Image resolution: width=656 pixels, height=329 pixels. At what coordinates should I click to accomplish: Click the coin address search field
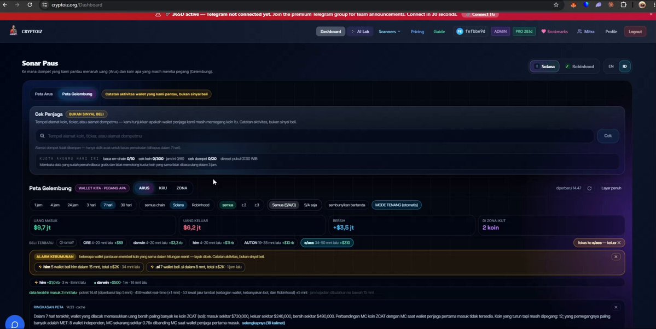click(x=314, y=136)
